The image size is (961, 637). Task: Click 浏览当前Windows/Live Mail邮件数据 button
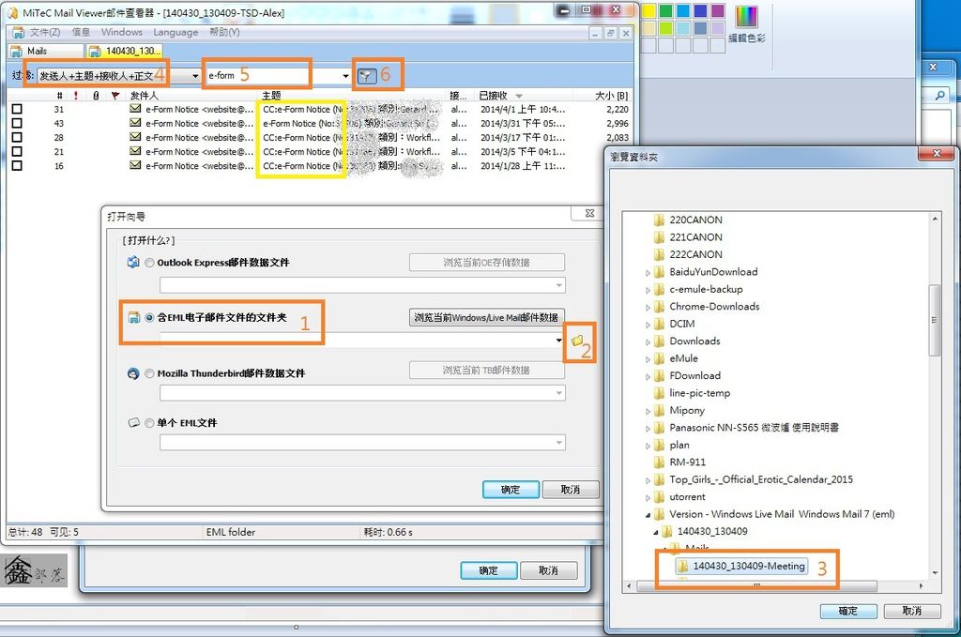click(487, 317)
